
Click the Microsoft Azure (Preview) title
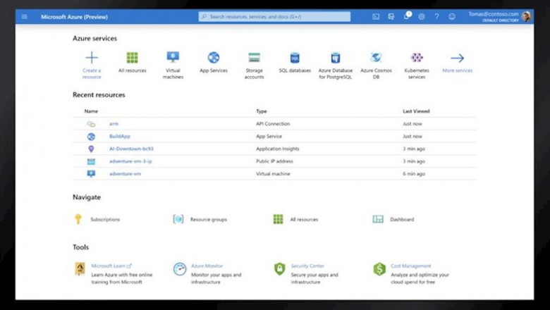click(x=74, y=16)
